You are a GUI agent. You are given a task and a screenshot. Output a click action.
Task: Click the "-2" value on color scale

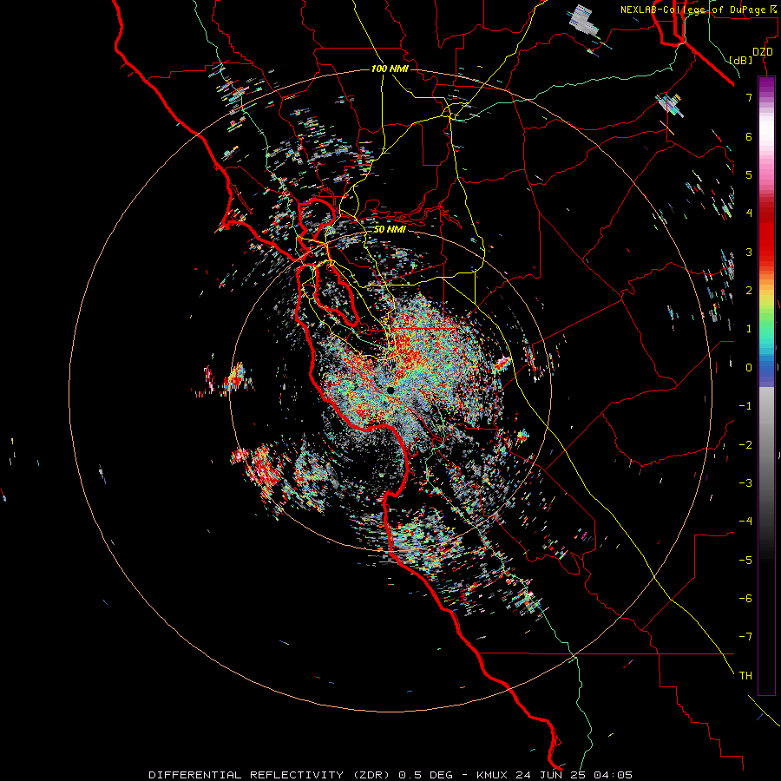pos(745,445)
